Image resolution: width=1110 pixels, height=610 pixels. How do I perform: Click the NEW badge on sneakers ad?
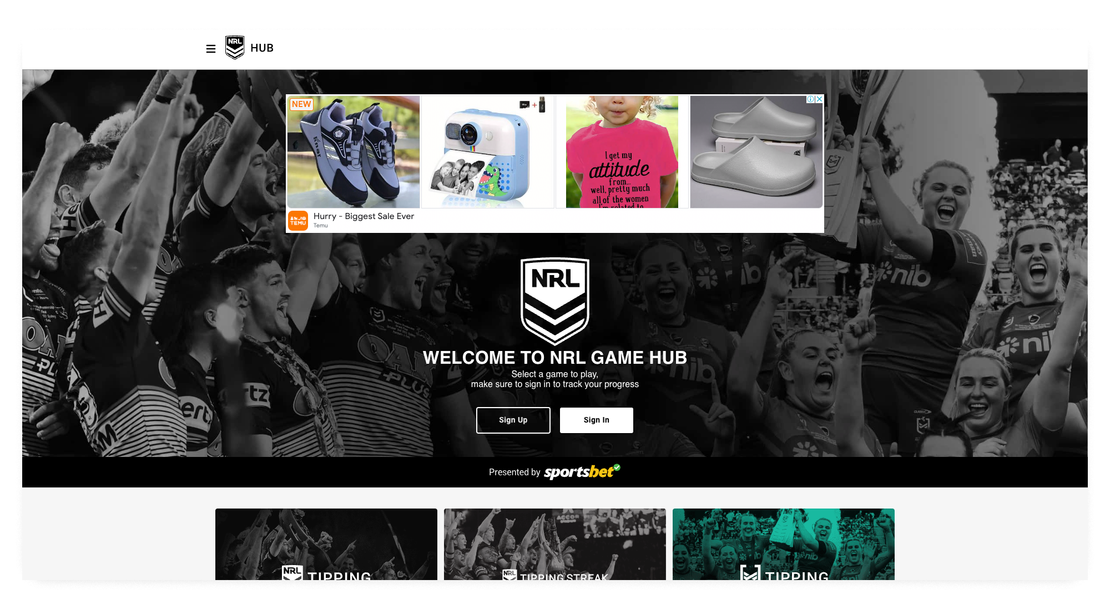tap(301, 104)
